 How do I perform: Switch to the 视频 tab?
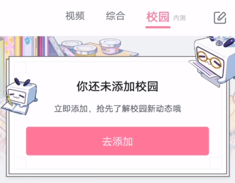tap(75, 16)
